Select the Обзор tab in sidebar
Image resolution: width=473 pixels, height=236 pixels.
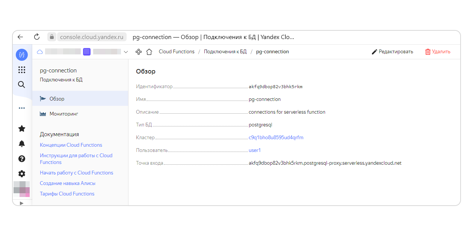[80, 99]
